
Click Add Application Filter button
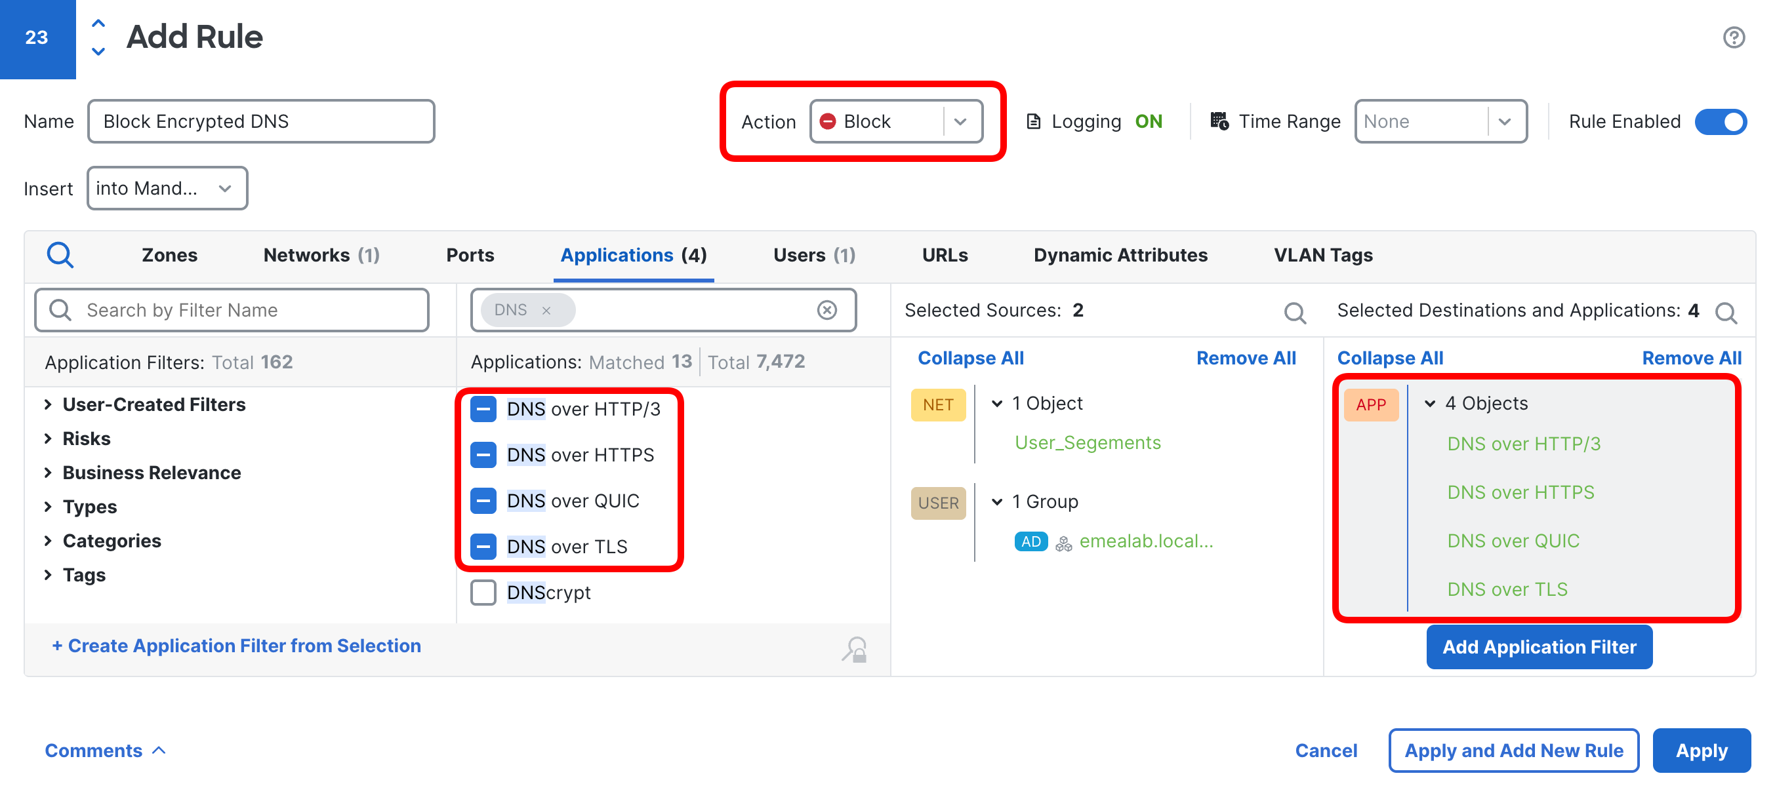[x=1539, y=647]
